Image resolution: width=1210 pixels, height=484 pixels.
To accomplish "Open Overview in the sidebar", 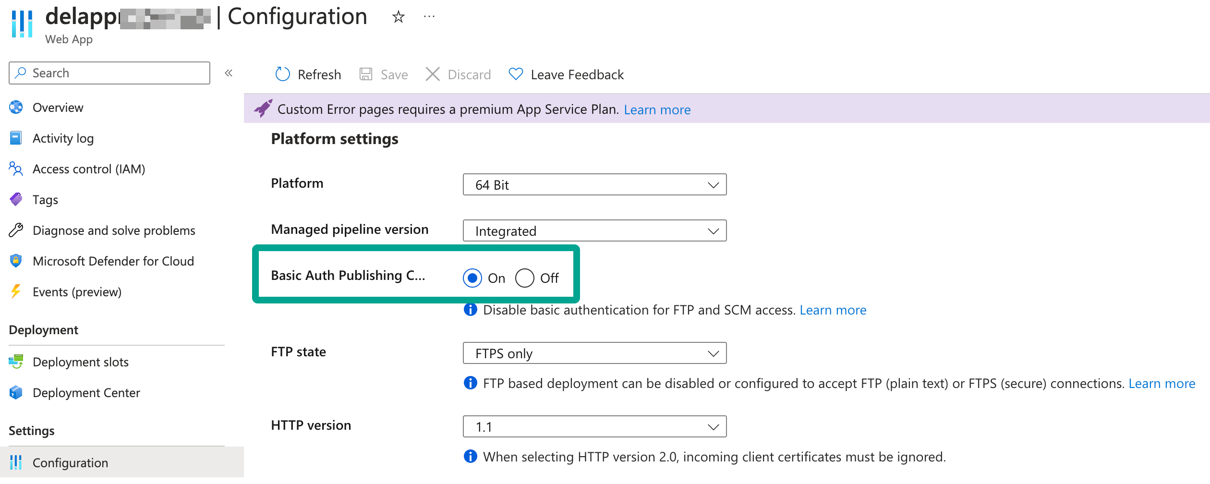I will click(x=58, y=108).
